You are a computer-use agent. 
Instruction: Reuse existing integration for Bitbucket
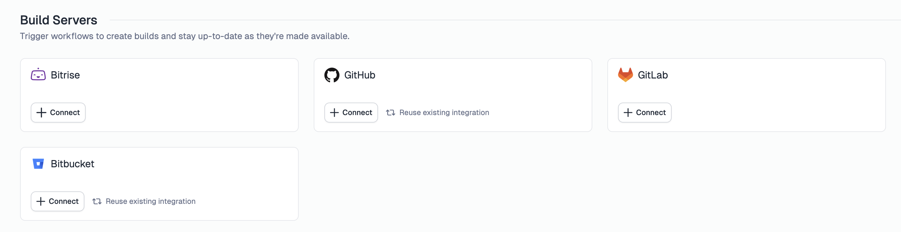(144, 201)
